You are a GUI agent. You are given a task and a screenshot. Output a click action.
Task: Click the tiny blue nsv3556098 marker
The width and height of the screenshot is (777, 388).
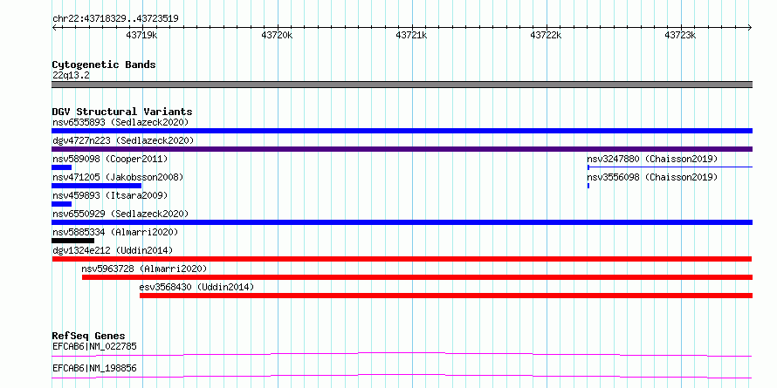click(x=588, y=186)
